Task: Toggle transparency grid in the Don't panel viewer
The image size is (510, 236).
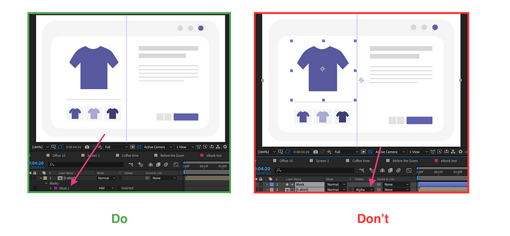Action: [x=370, y=152]
